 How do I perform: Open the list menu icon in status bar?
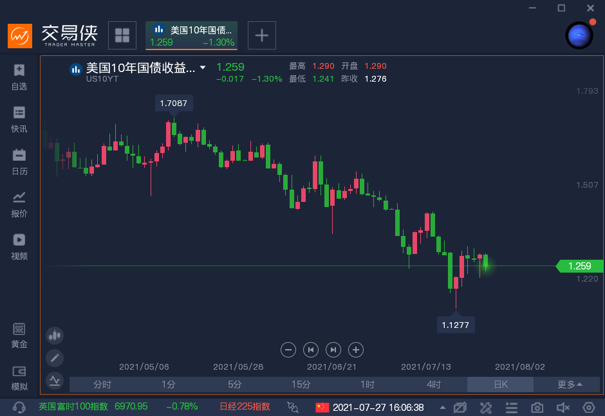click(x=512, y=407)
